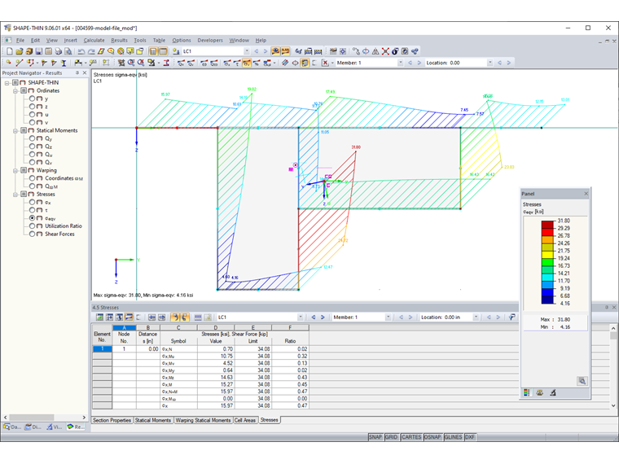This screenshot has width=619, height=464.
Task: Select the Shear Forces radio button
Action: 32,234
